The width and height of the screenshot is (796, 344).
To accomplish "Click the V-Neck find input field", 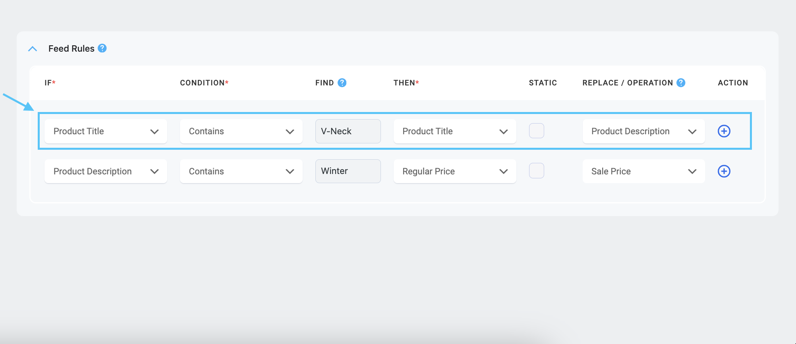I will [x=348, y=131].
